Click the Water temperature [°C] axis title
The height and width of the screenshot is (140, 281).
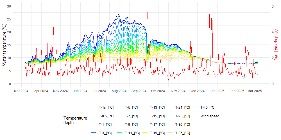pyautogui.click(x=4, y=45)
